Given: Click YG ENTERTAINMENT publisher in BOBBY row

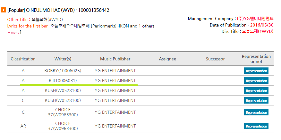Looking at the screenshot, I should [115, 71].
